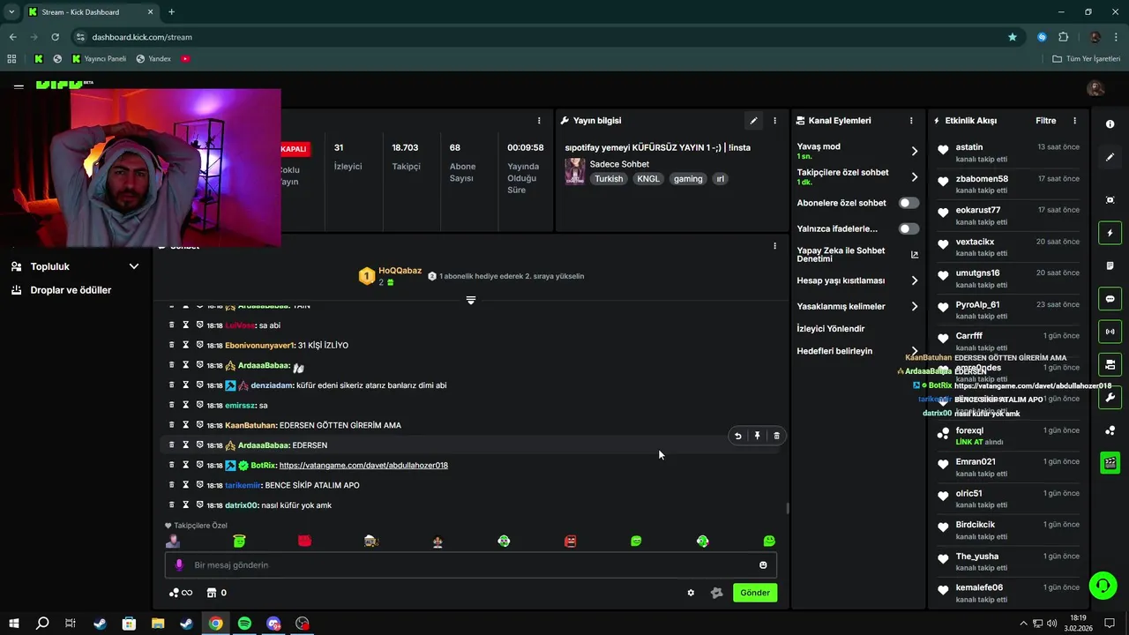The image size is (1129, 635).
Task: Toggle the wrench channel actions sidebar icon
Action: 1110,397
